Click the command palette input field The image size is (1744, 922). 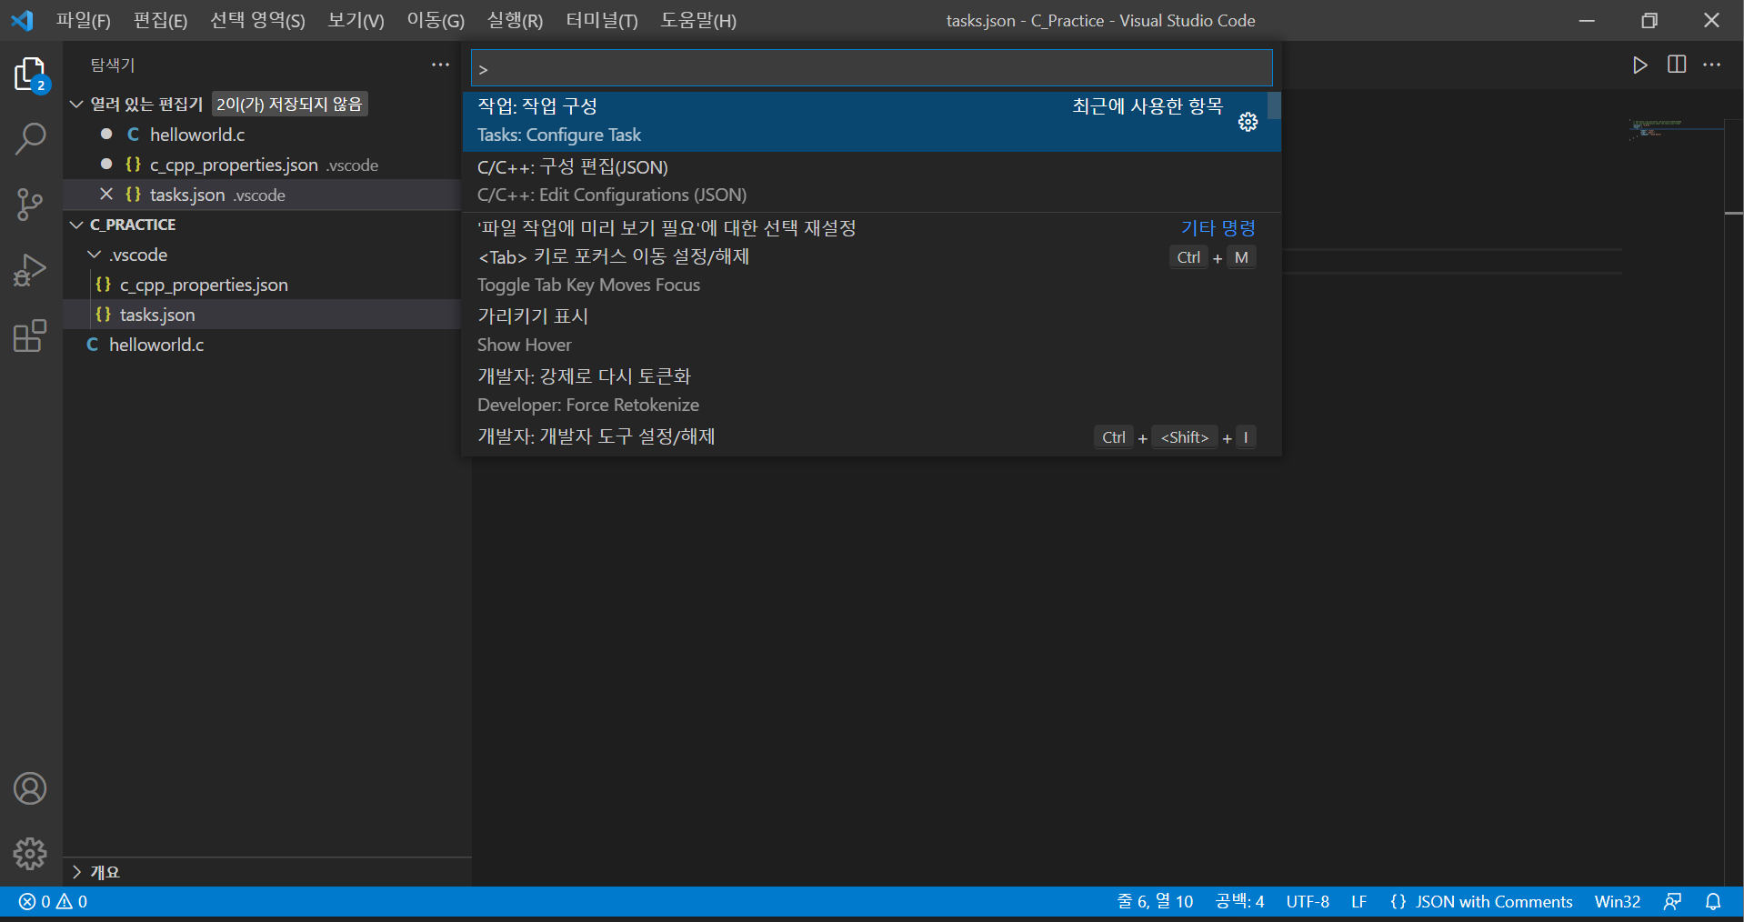(x=871, y=68)
